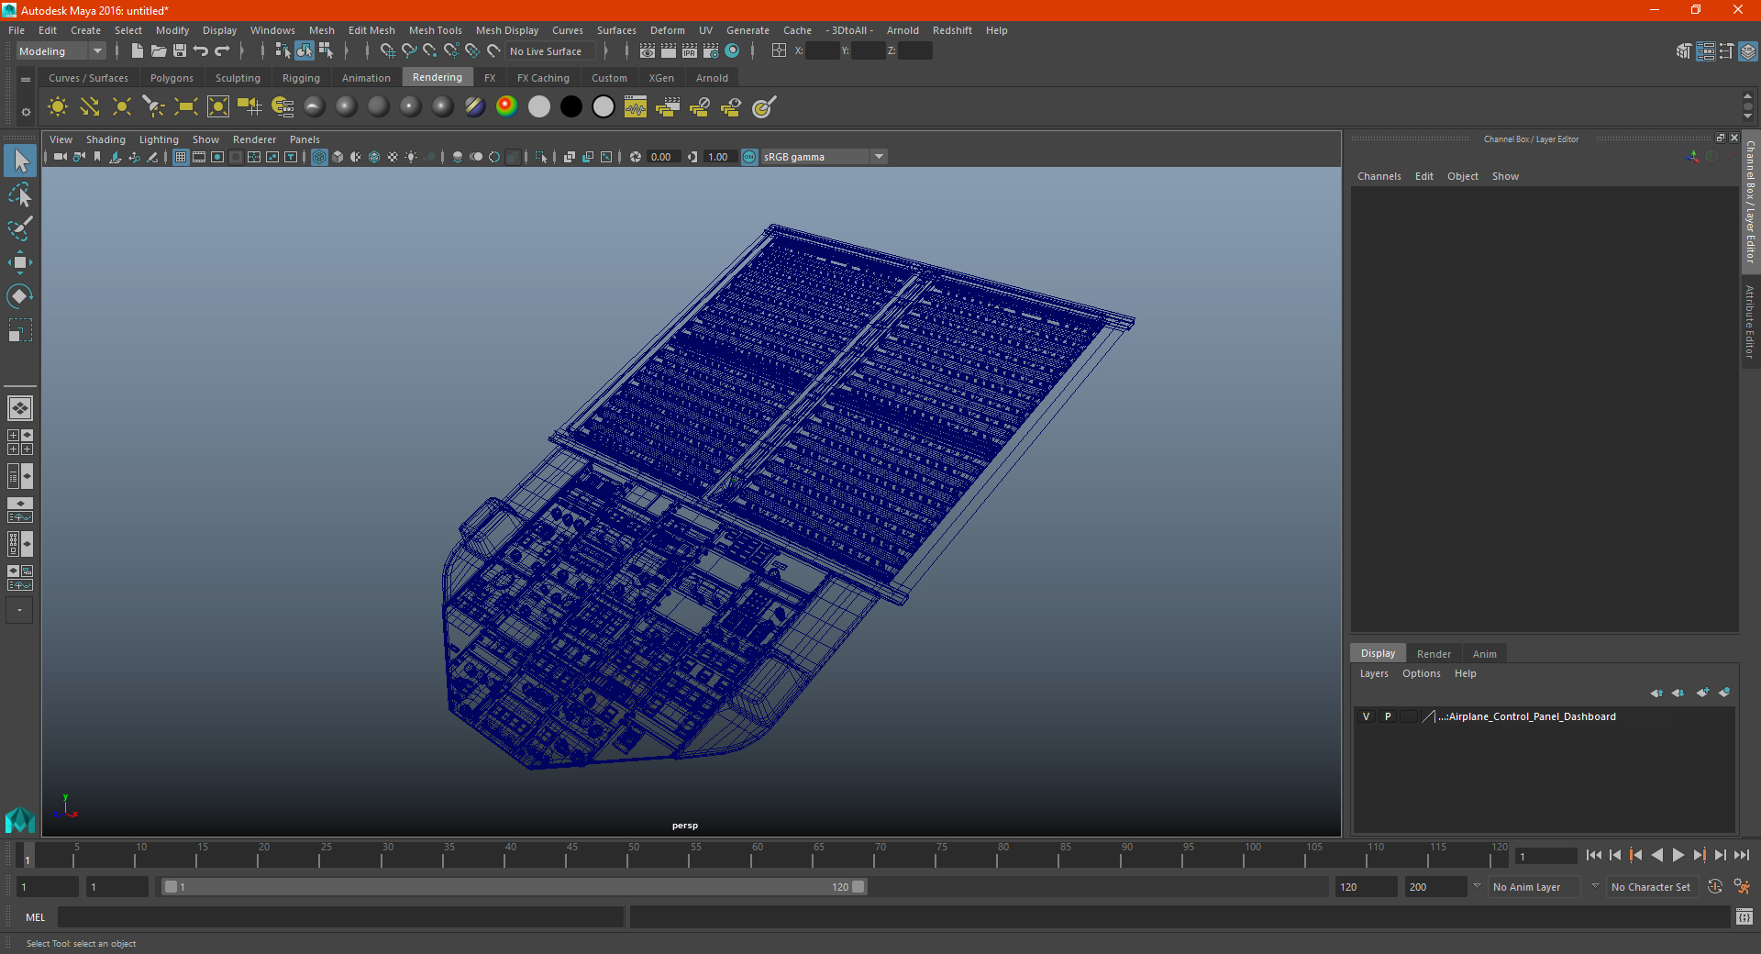1761x954 pixels.
Task: Activate the Rotate tool in toolbox
Action: click(20, 296)
